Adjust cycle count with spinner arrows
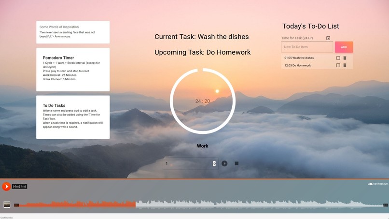The height and width of the screenshot is (219, 389). click(x=214, y=163)
